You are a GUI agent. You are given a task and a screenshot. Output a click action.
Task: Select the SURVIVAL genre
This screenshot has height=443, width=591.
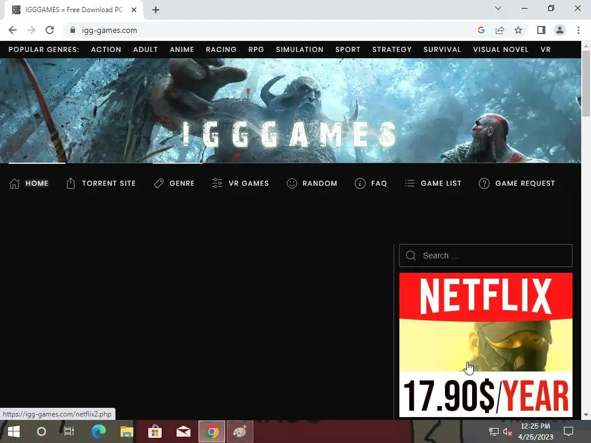(442, 50)
